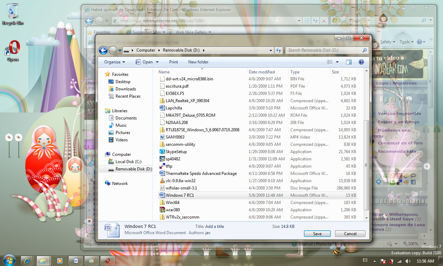The height and width of the screenshot is (266, 443).
Task: Click Print in the toolbar
Action: coord(173,62)
